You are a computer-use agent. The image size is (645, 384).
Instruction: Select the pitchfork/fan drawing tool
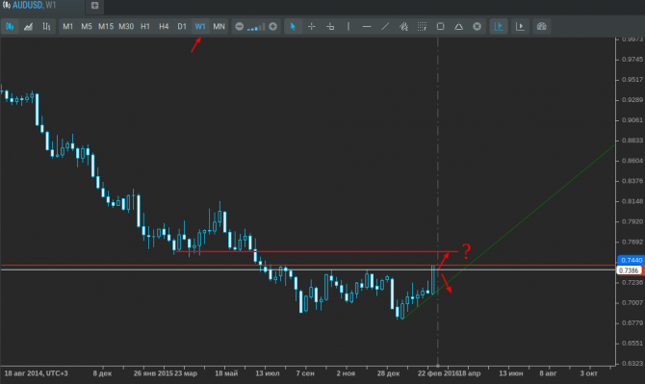(403, 27)
